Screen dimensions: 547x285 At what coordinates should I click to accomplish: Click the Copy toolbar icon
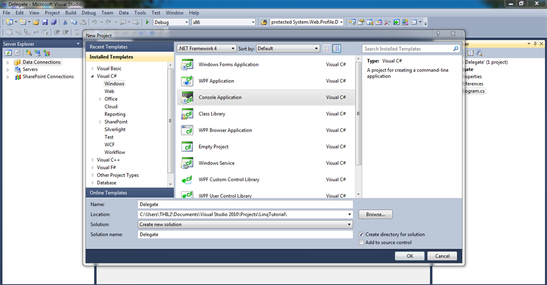[74, 22]
